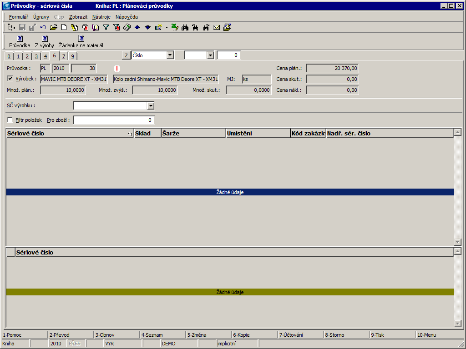Click the open folder toolbar icon
466x349 pixels.
(54, 27)
